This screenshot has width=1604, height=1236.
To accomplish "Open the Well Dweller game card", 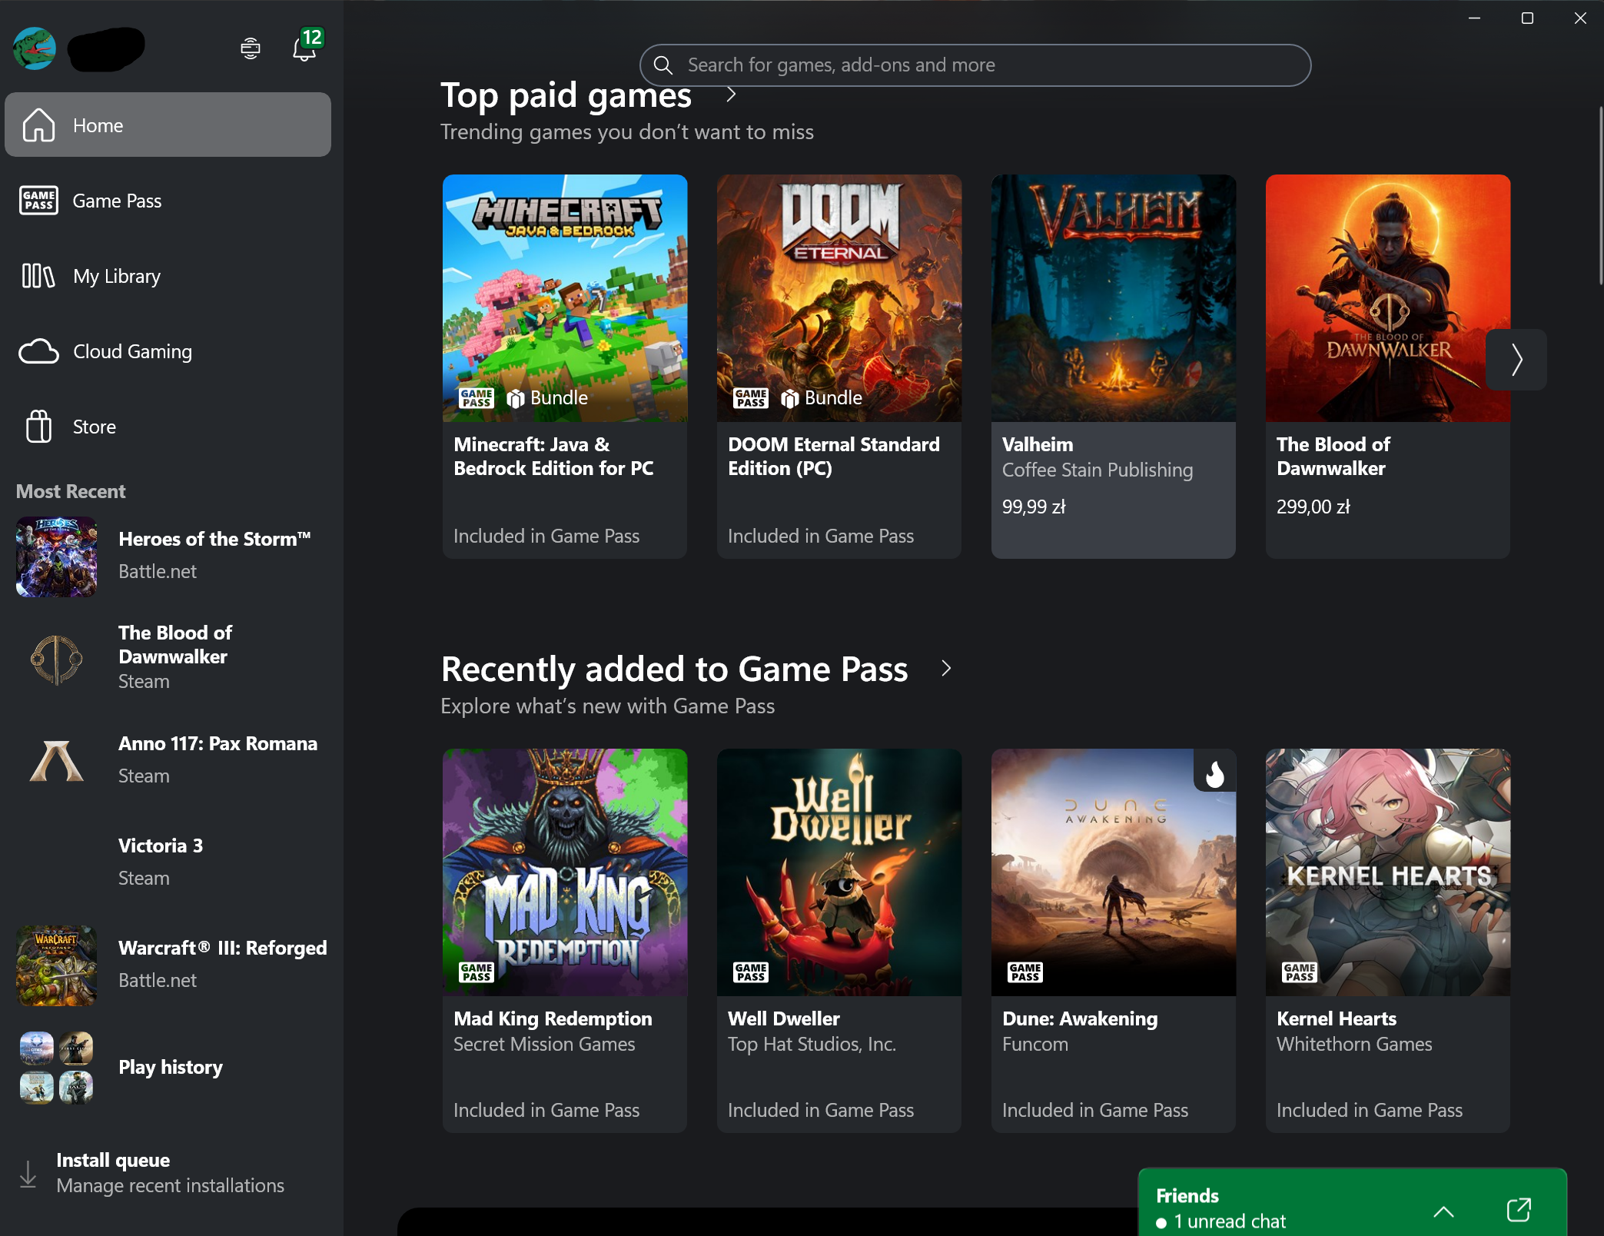I will point(839,941).
